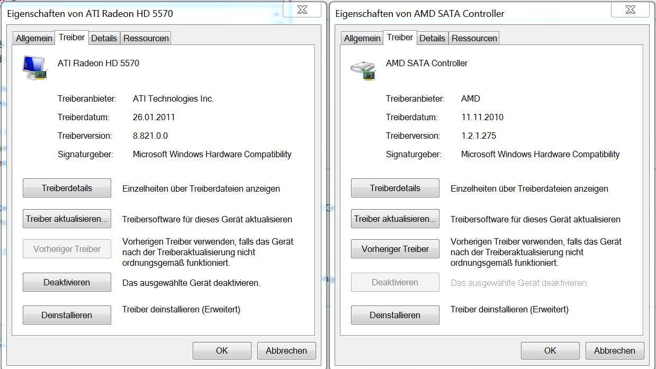Select Treiber tab in AMD SATA window
This screenshot has width=656, height=369.
[x=400, y=37]
